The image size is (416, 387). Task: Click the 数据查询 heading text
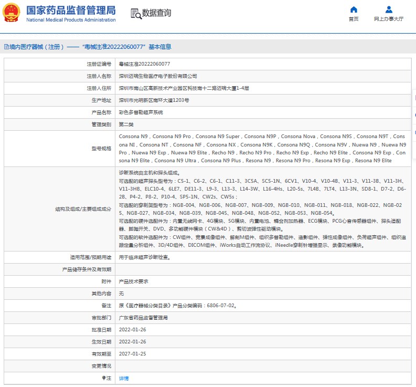[156, 13]
